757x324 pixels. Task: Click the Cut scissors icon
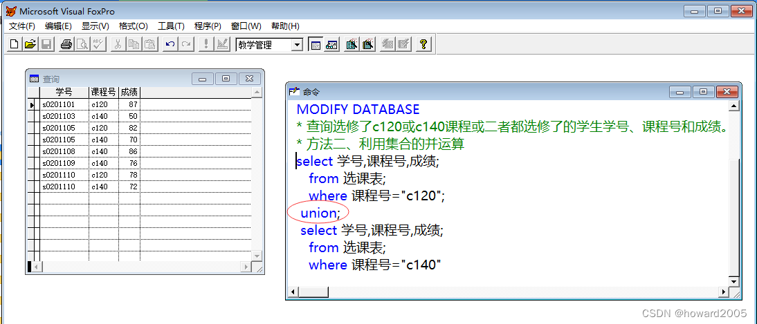pos(118,44)
